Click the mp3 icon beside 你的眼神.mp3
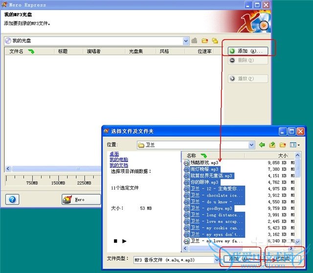This screenshot has height=273, width=313. pyautogui.click(x=186, y=182)
